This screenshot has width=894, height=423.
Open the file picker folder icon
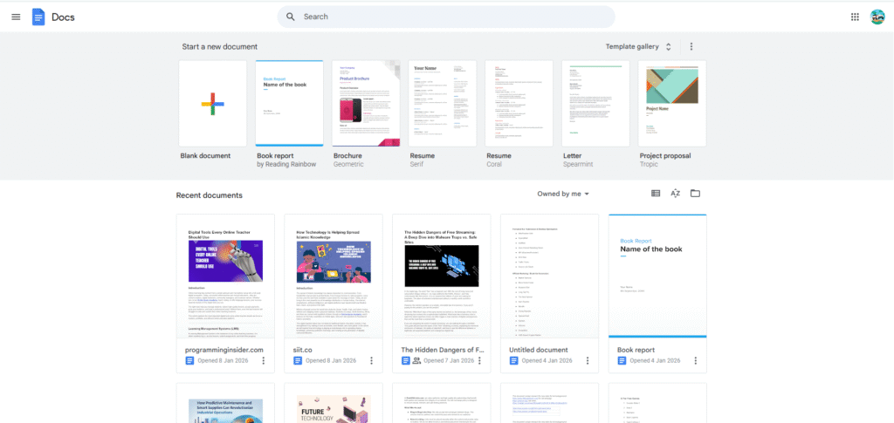click(x=696, y=194)
